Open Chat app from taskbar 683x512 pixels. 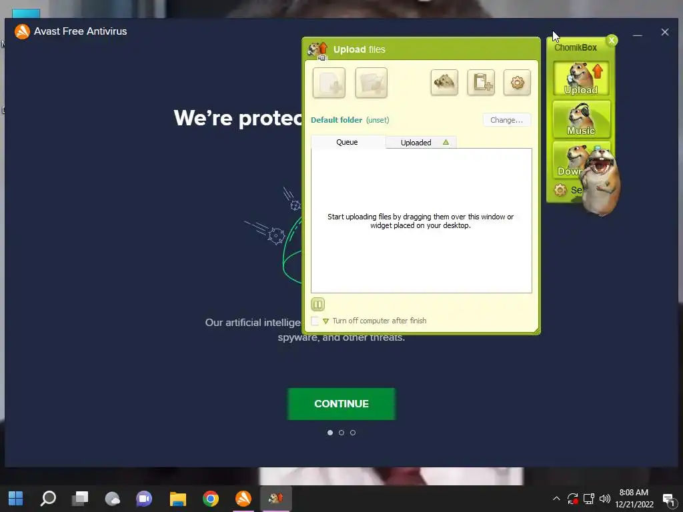(144, 499)
